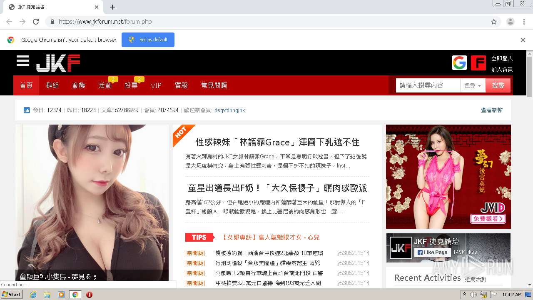Click Facebook Like Page button
This screenshot has height=300, width=533.
[x=432, y=252]
